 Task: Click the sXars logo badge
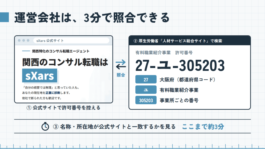tap(40, 76)
